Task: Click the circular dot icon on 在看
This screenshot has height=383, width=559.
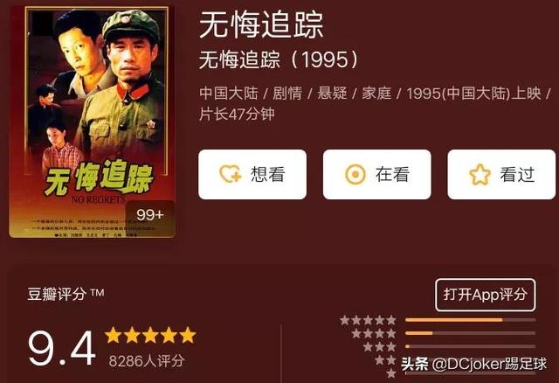Action: tap(355, 175)
